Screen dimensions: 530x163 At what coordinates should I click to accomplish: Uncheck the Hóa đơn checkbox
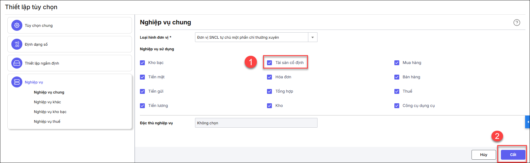point(269,77)
